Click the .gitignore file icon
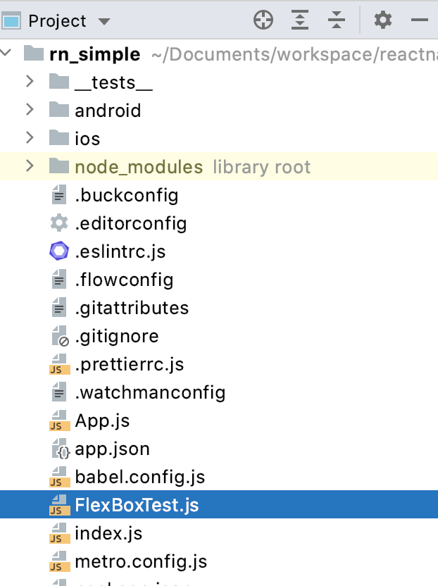Screen dimensions: 438x586 click(x=59, y=336)
